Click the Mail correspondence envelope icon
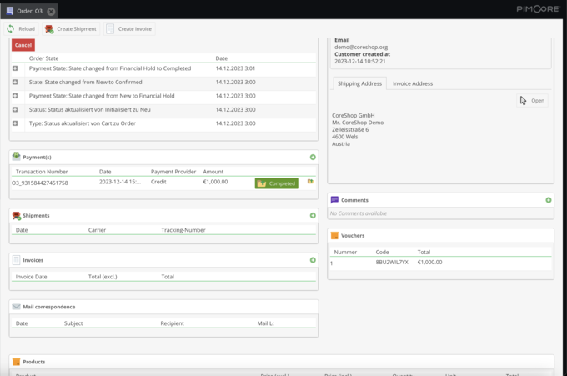The image size is (567, 376). (x=17, y=307)
